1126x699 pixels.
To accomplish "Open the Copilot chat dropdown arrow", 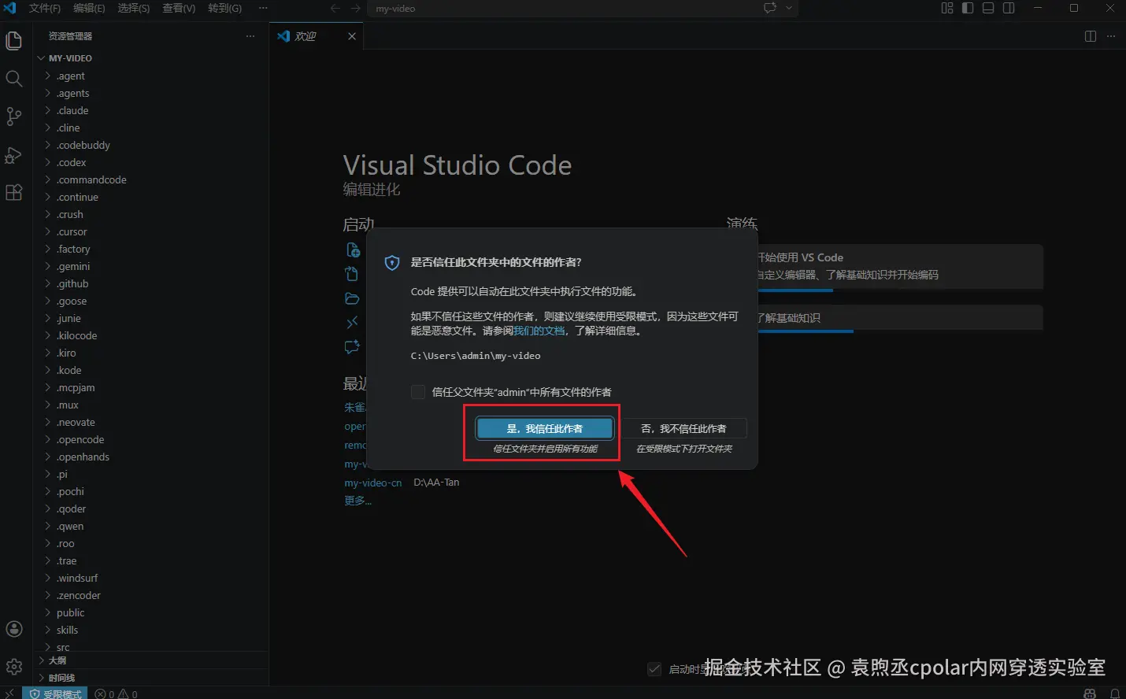I will click(789, 8).
